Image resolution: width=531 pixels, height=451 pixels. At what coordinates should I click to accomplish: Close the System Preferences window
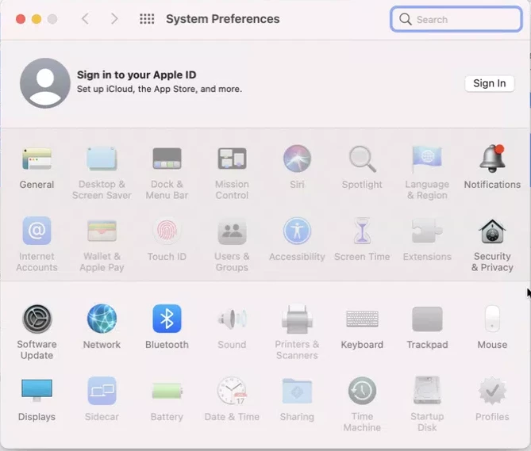coord(21,19)
